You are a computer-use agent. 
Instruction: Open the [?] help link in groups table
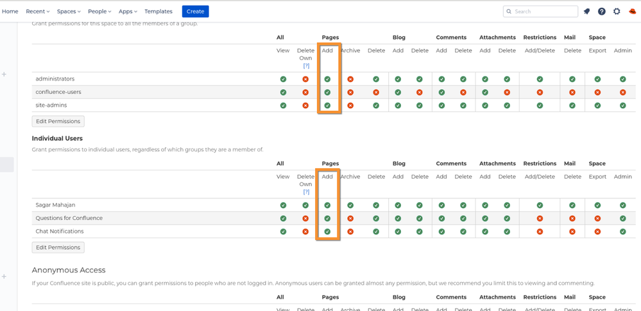coord(306,66)
